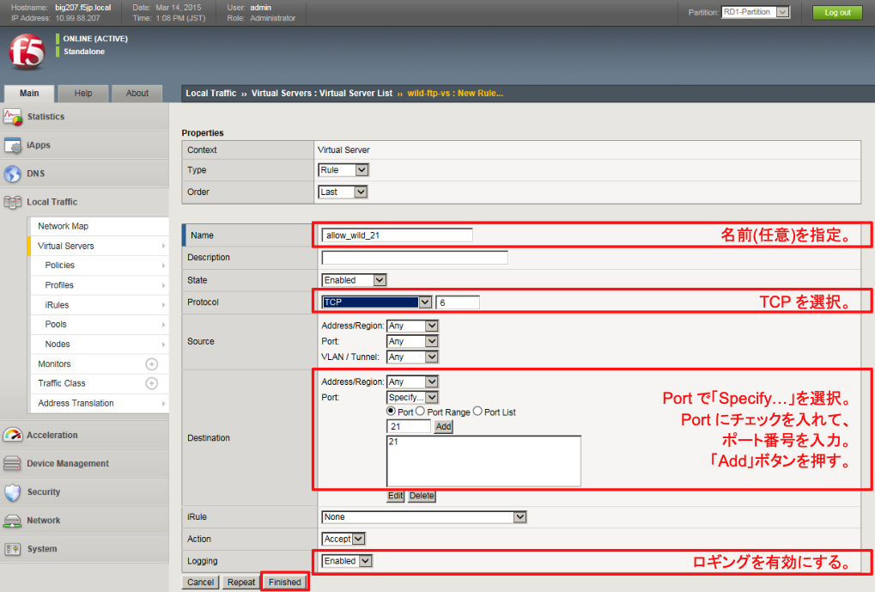Expand the Pools submenu arrow
The image size is (875, 592).
click(163, 325)
